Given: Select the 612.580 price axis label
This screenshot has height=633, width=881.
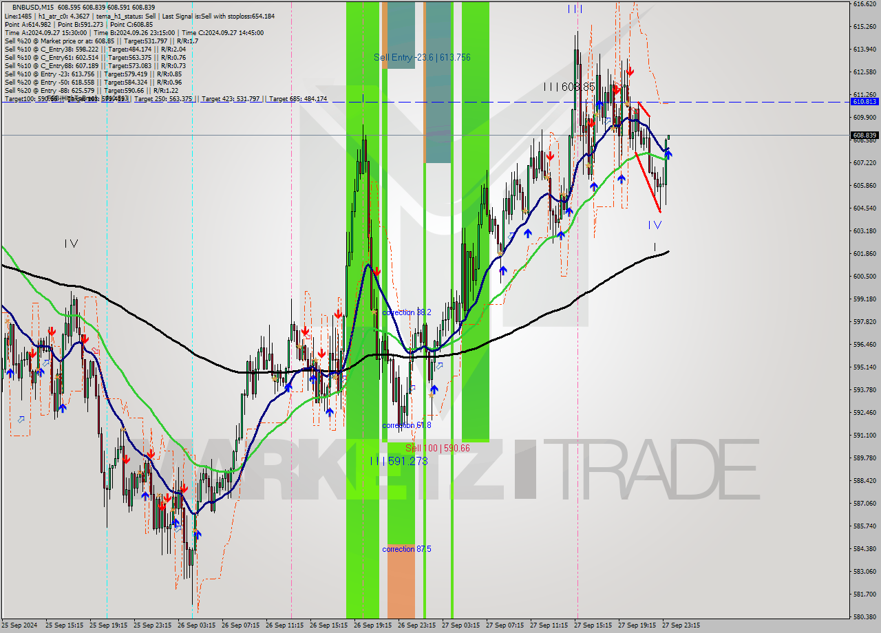Looking at the screenshot, I should tap(864, 72).
